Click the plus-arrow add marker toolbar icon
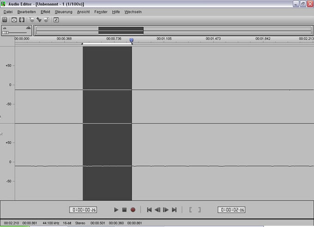Image resolution: width=314 pixels, height=227 pixels. click(39, 20)
